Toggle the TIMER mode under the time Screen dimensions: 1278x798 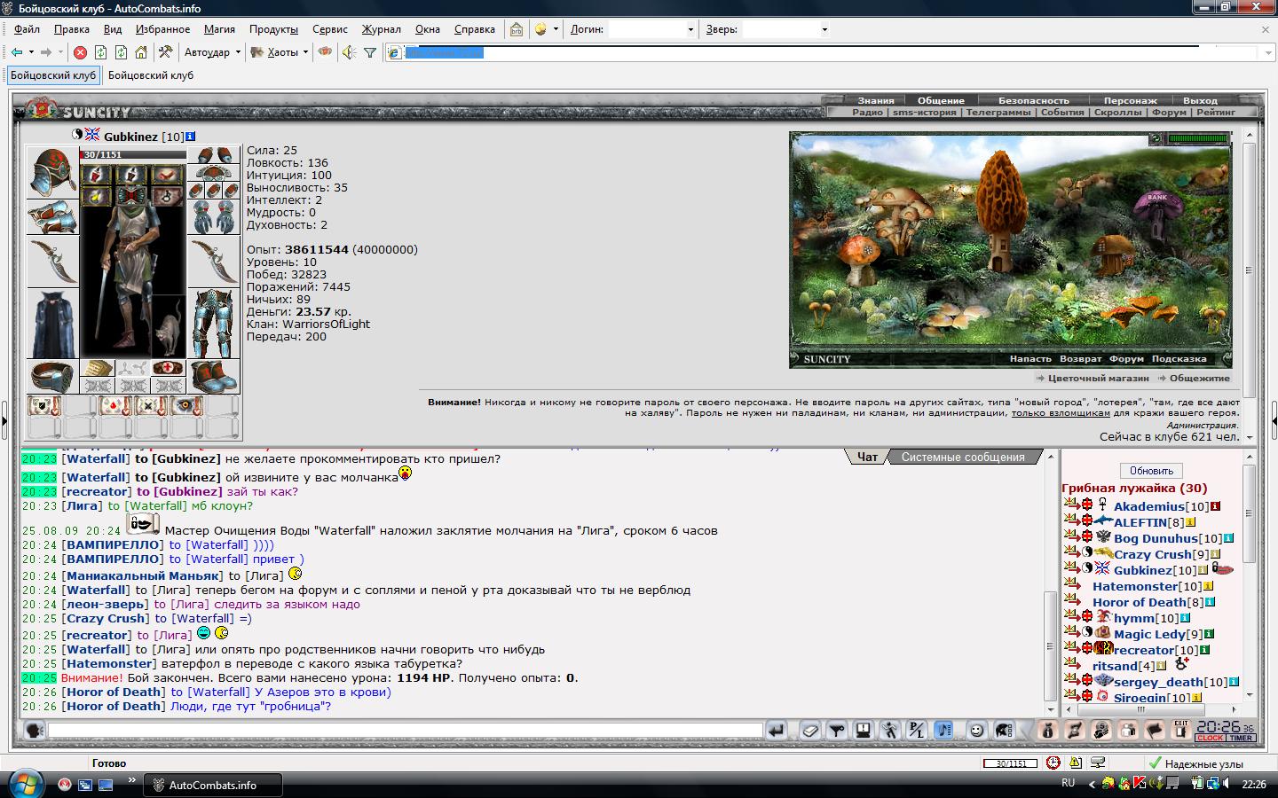[1241, 738]
